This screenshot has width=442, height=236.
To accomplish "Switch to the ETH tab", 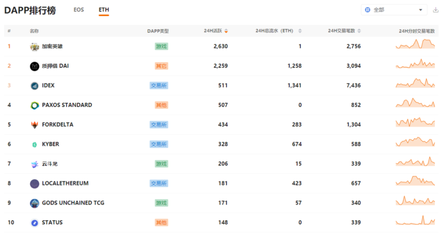I will (x=104, y=10).
